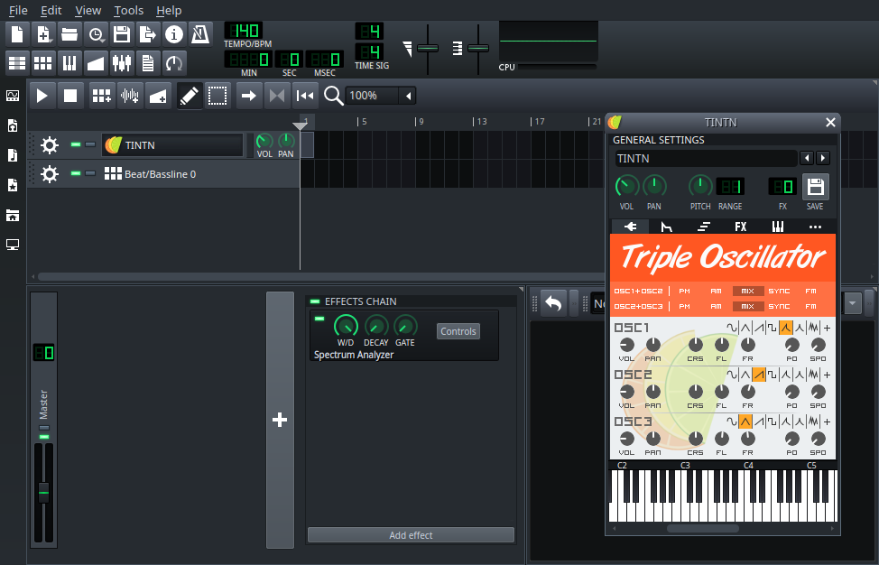Open Instrument Plugins sidebar panel
The width and height of the screenshot is (879, 565).
coord(13,96)
